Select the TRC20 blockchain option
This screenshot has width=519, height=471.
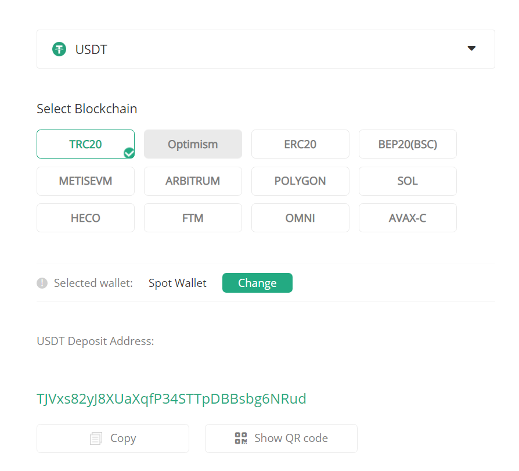point(85,144)
